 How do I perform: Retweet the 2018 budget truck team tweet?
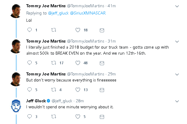point(54,63)
